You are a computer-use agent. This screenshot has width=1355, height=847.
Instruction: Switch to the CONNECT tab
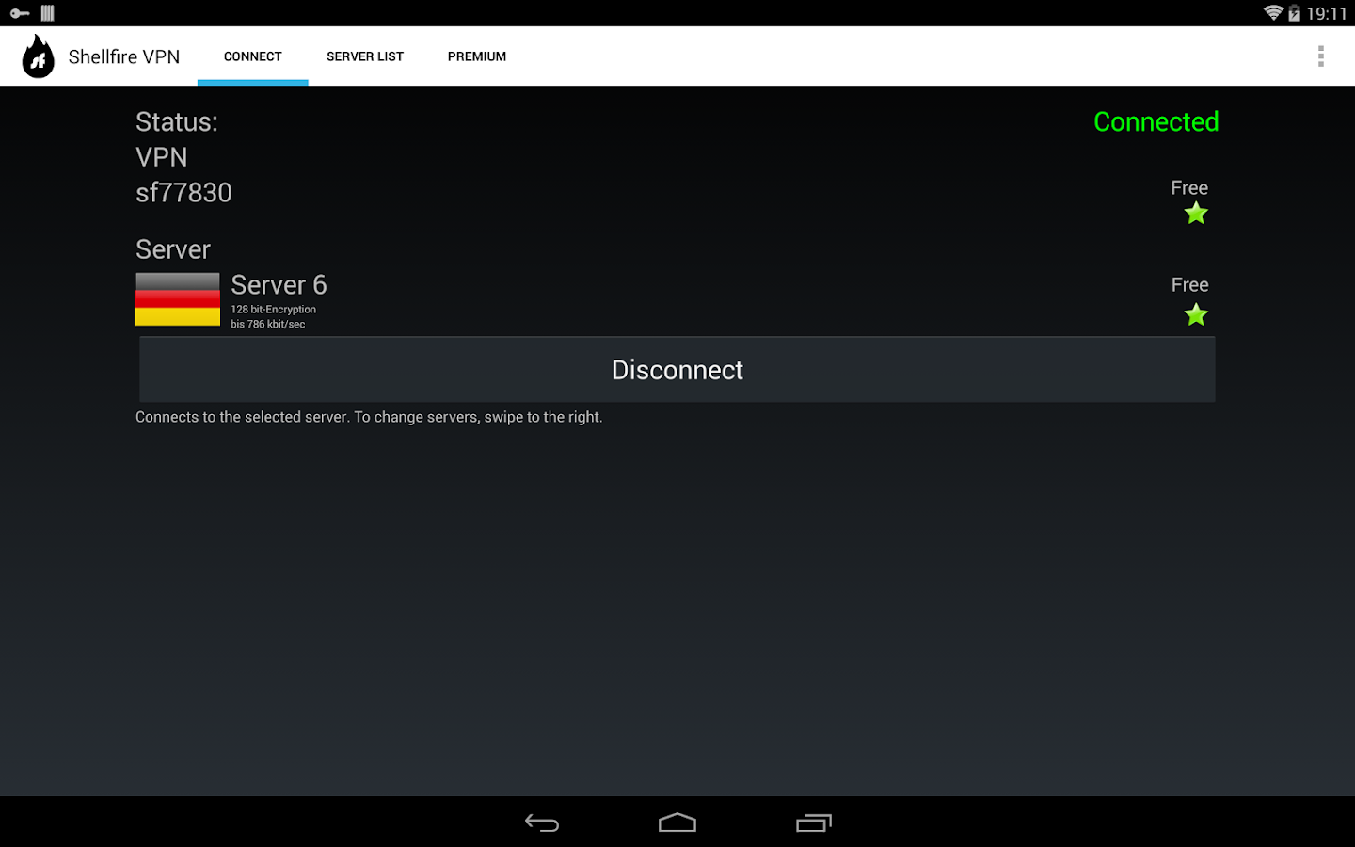[253, 56]
